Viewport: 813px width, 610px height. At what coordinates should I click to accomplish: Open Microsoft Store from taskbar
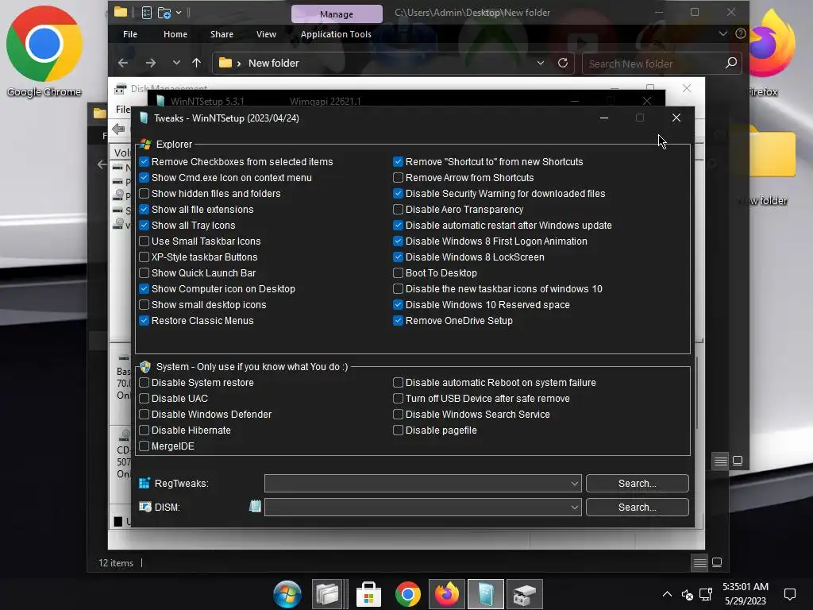[368, 594]
